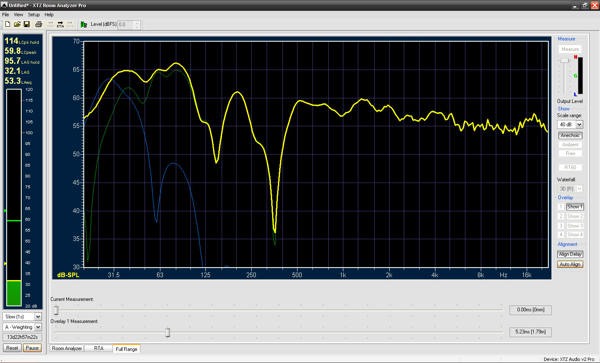
Task: Select the RTA arrow toolbar icon
Action: pos(60,25)
